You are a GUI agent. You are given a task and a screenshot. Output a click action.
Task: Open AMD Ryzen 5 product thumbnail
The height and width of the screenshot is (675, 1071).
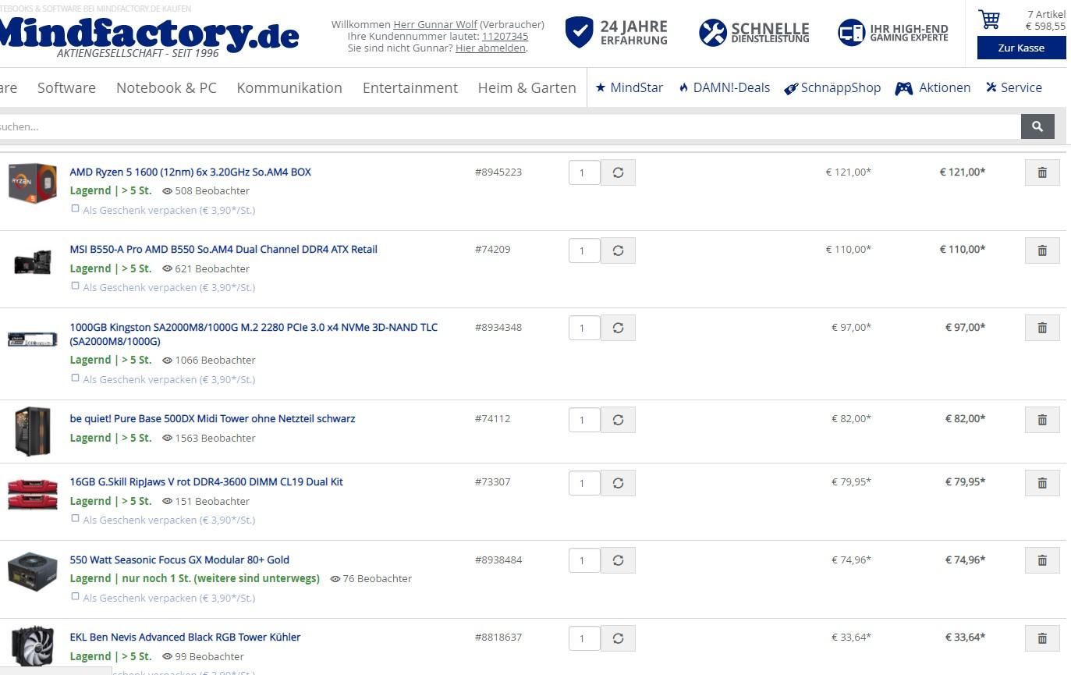(32, 183)
